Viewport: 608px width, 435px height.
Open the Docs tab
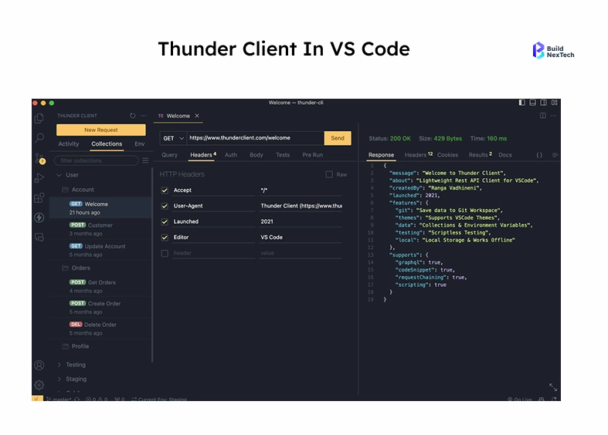pos(504,155)
